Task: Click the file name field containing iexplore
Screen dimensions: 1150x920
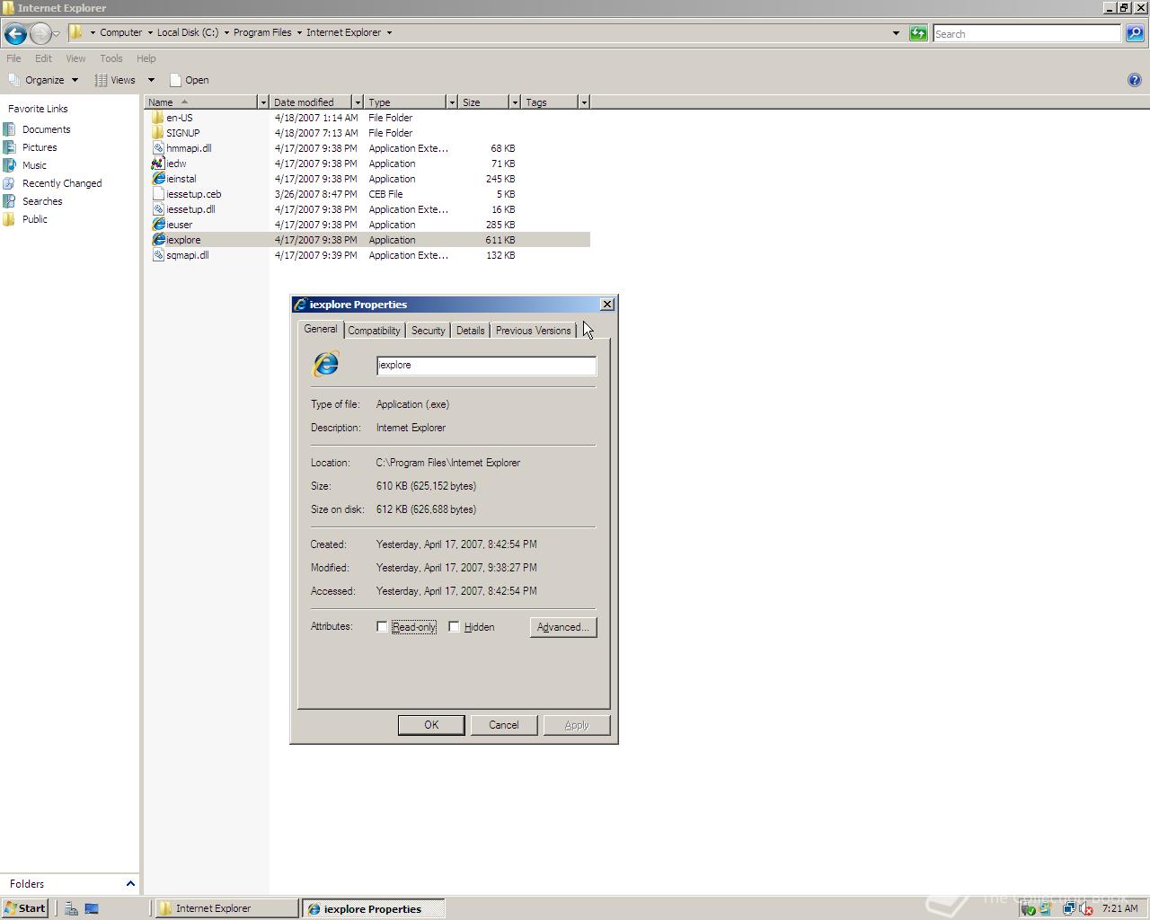Action: (486, 365)
